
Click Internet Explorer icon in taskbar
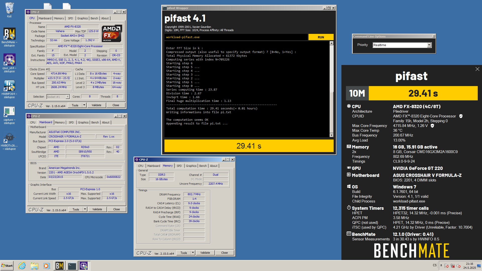22,266
